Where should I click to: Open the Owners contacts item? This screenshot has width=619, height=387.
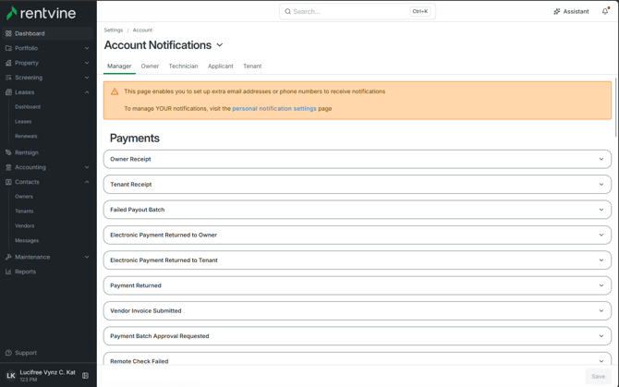(x=24, y=197)
